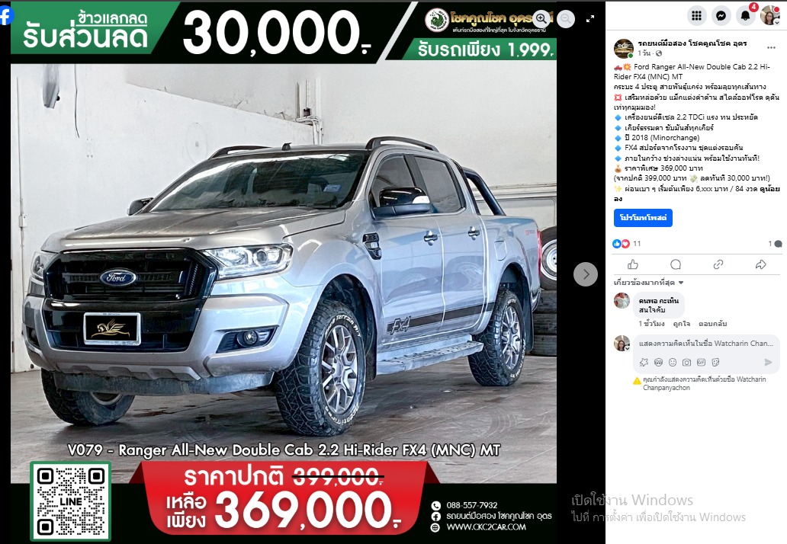787x544 pixels.
Task: Open the Facebook home logo
Action: tap(6, 15)
